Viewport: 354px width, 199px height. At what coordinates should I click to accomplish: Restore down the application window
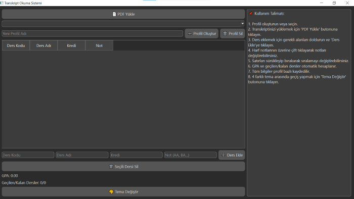tap(334, 3)
